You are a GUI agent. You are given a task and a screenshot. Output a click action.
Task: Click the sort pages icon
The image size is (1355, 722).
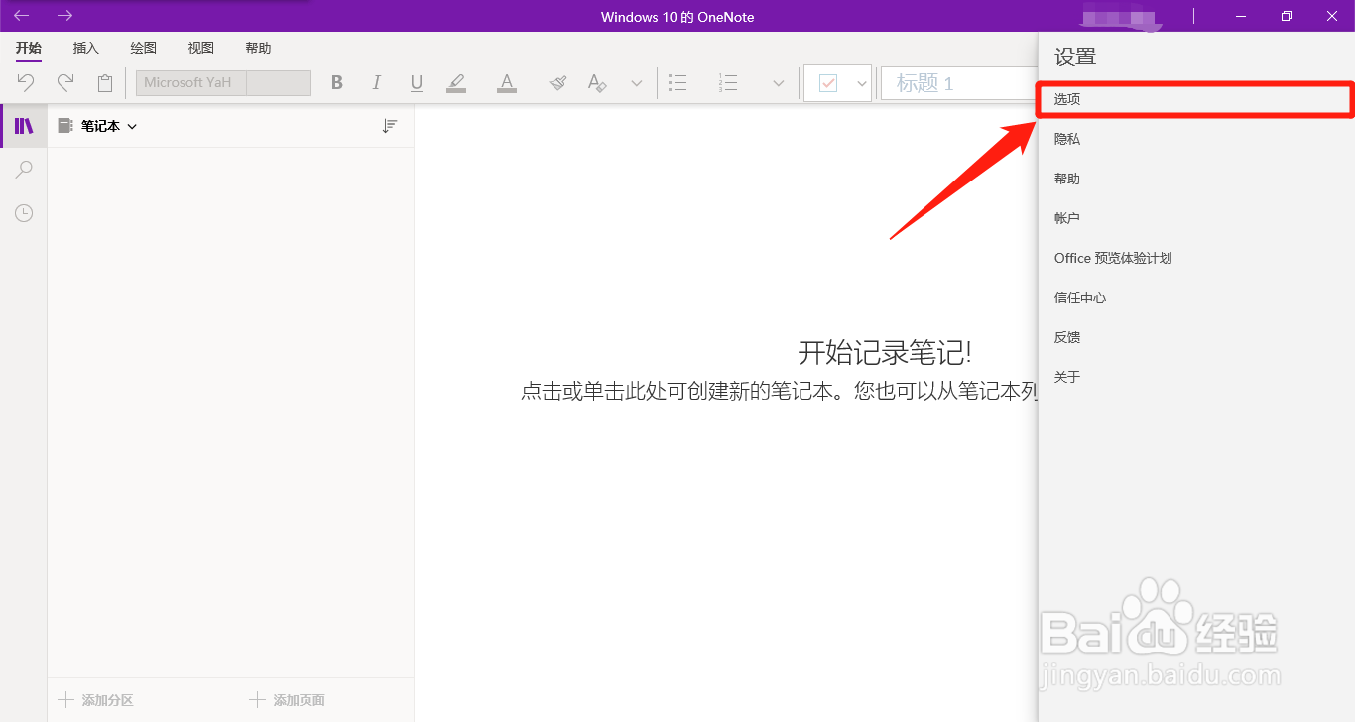pos(390,126)
